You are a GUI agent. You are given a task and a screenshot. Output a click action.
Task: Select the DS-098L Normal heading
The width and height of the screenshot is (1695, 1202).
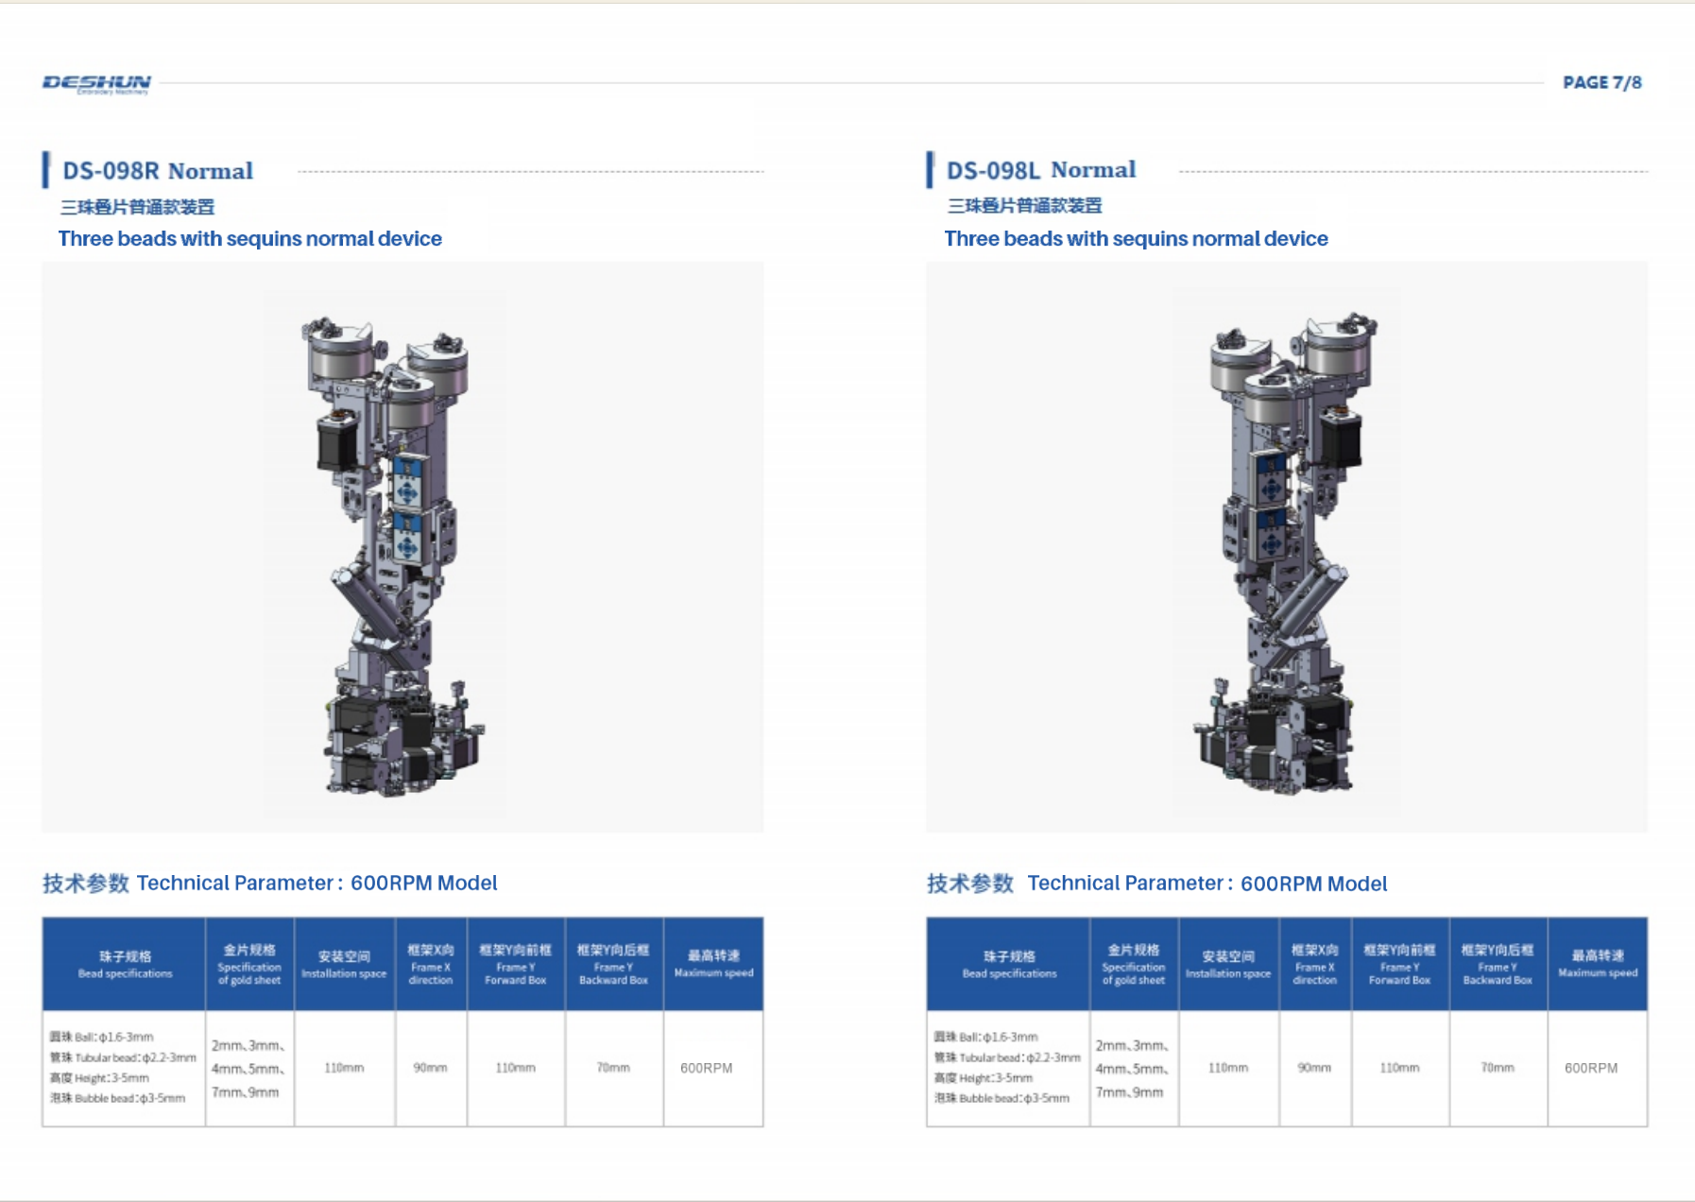point(1041,170)
